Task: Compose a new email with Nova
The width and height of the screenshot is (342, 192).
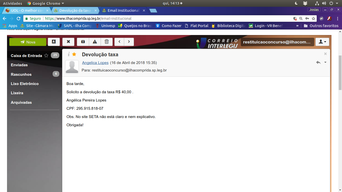Action: 28,42
